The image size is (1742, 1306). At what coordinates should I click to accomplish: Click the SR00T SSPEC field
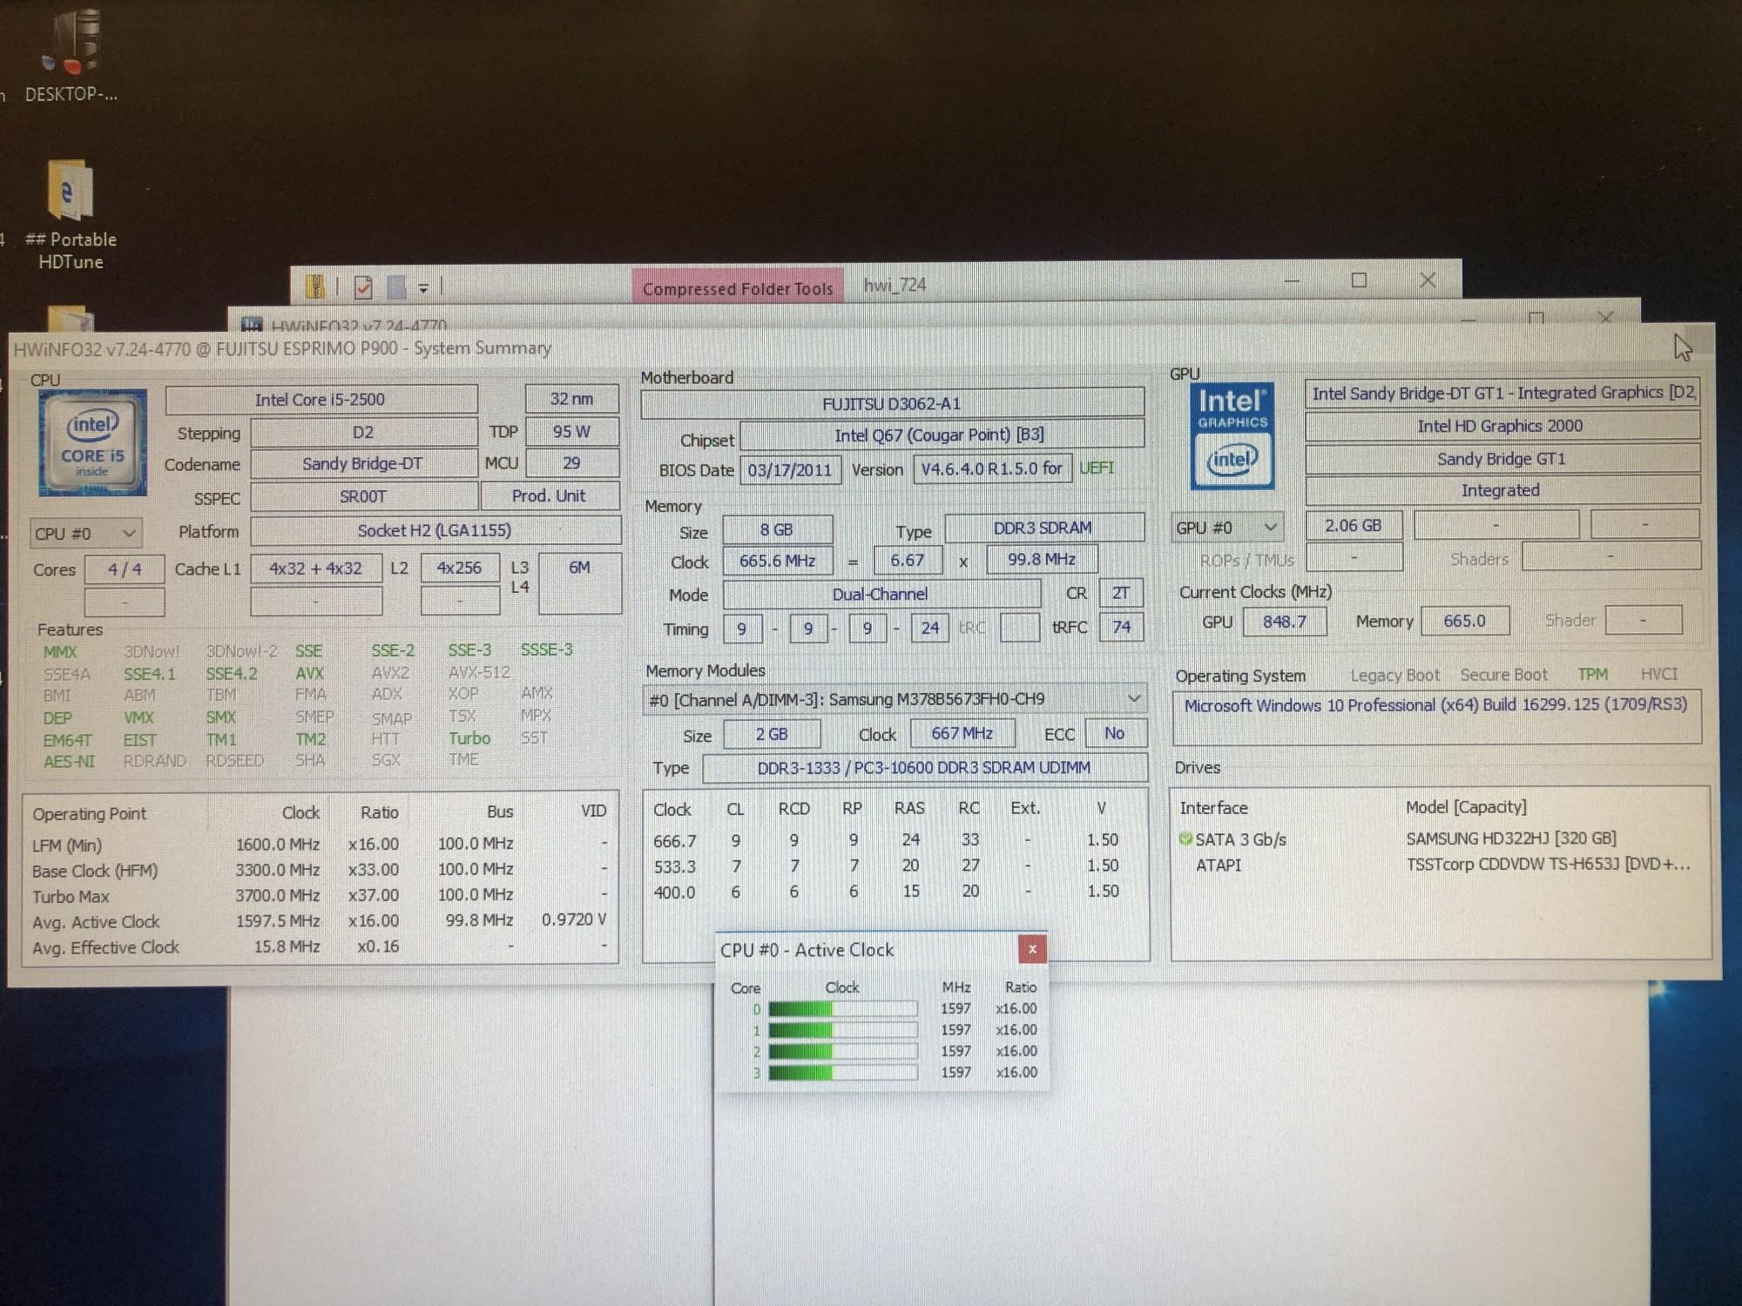[x=363, y=497]
